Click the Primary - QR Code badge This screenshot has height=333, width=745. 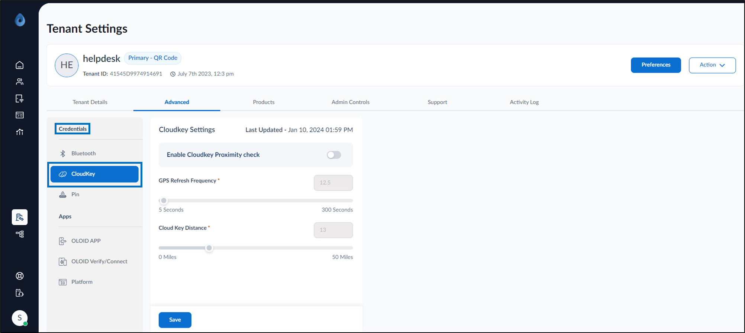(153, 58)
